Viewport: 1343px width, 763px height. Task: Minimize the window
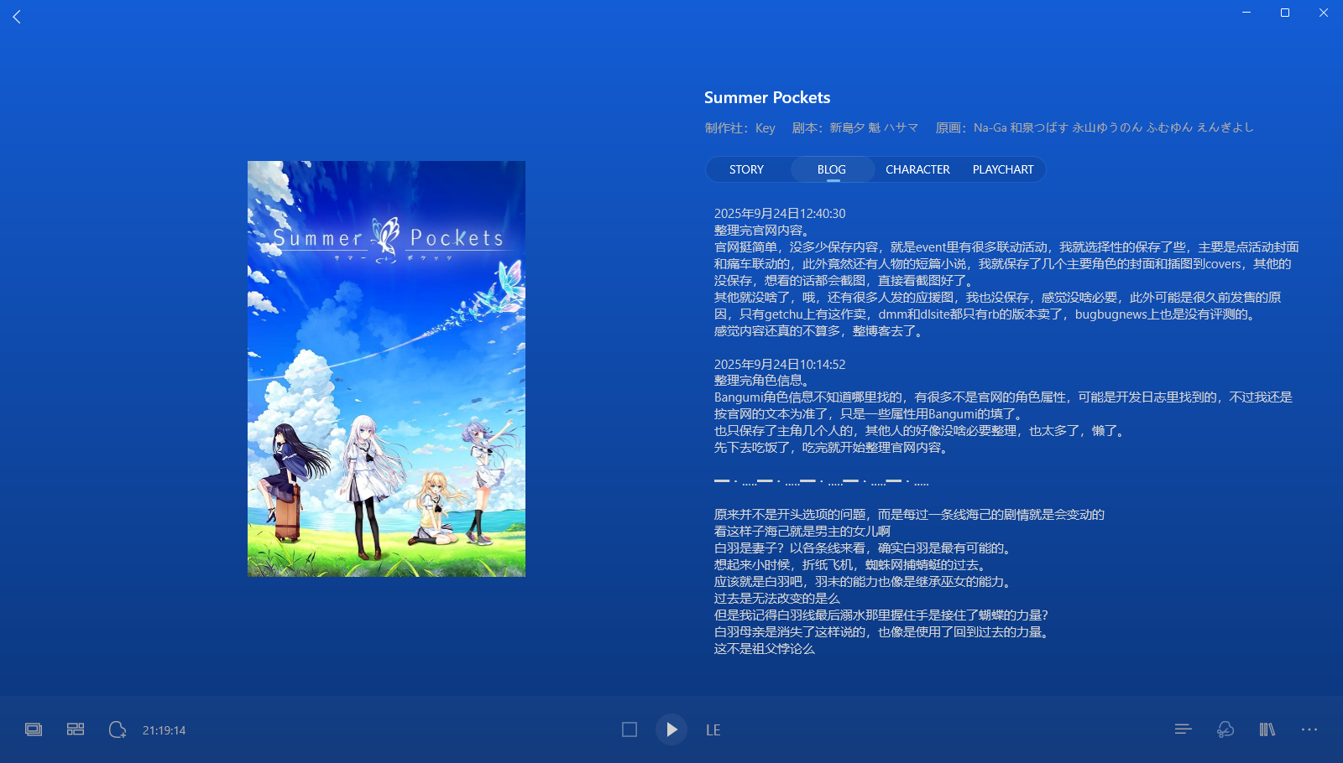click(1246, 13)
